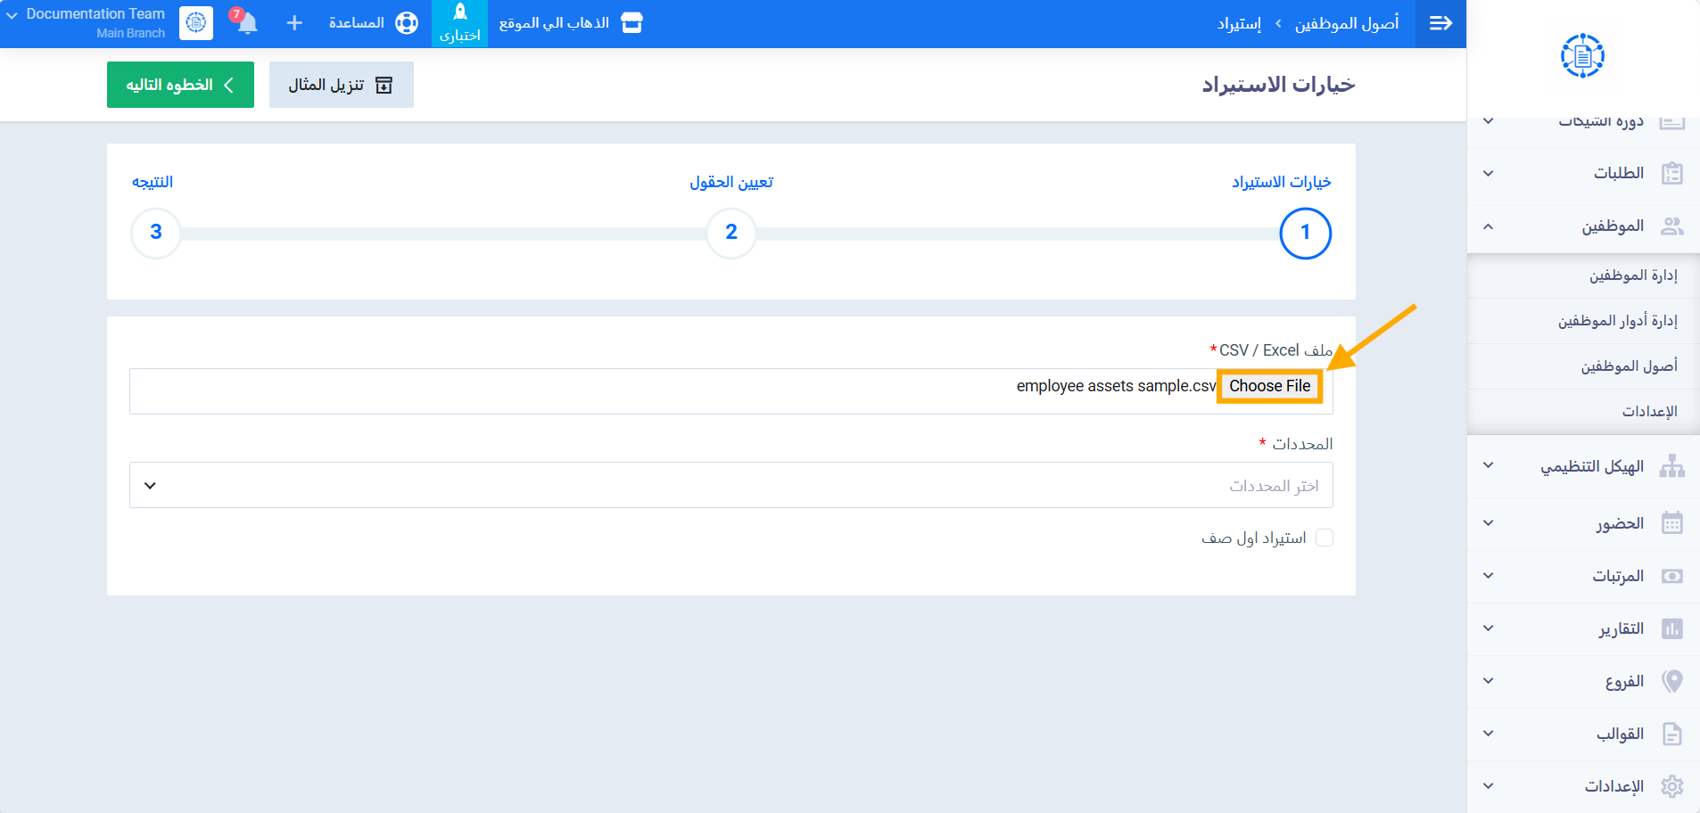Viewport: 1700px width, 813px height.
Task: Click the تعيين الحقول step label
Action: [x=731, y=182]
